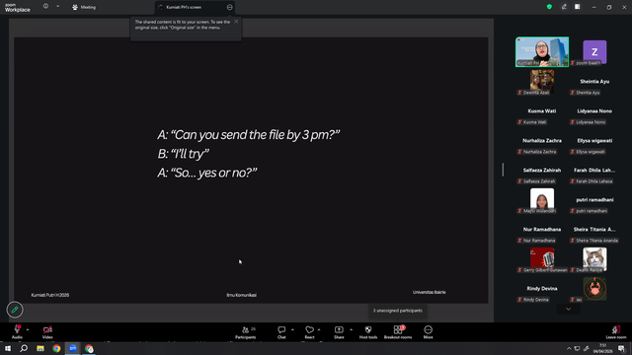Open first Chrome icon in taskbar
The height and width of the screenshot is (355, 632).
pyautogui.click(x=56, y=348)
